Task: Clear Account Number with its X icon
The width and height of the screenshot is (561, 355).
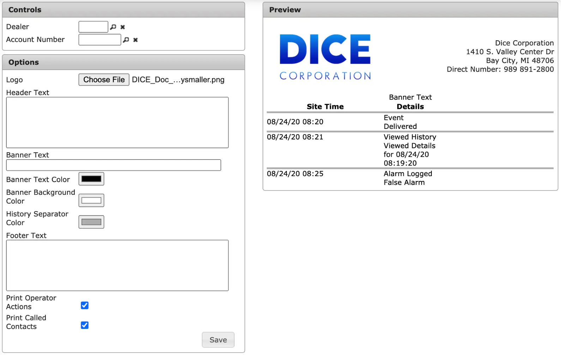Action: click(135, 40)
